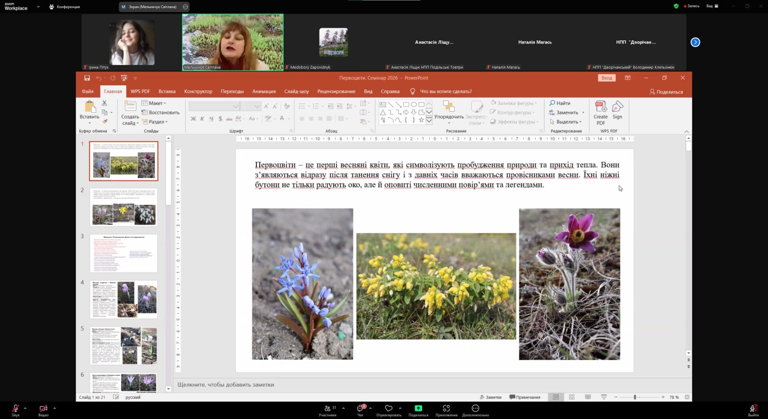Screen dimensions: 768x419
Task: Switch to the Вставка ribbon tab
Action: [x=167, y=91]
